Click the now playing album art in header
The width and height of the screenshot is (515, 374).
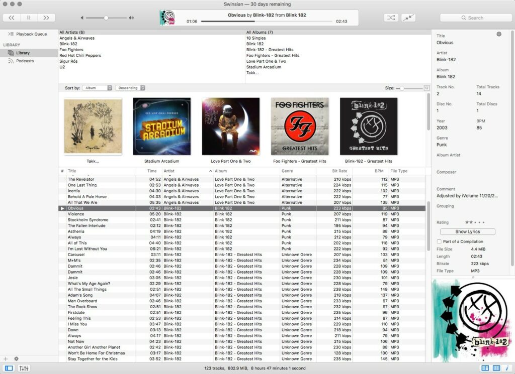tap(167, 18)
